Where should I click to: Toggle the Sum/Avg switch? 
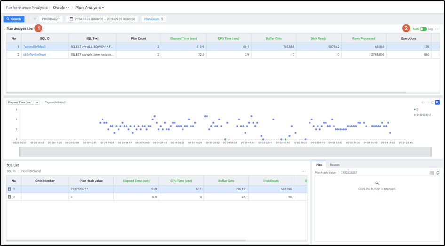[x=423, y=29]
